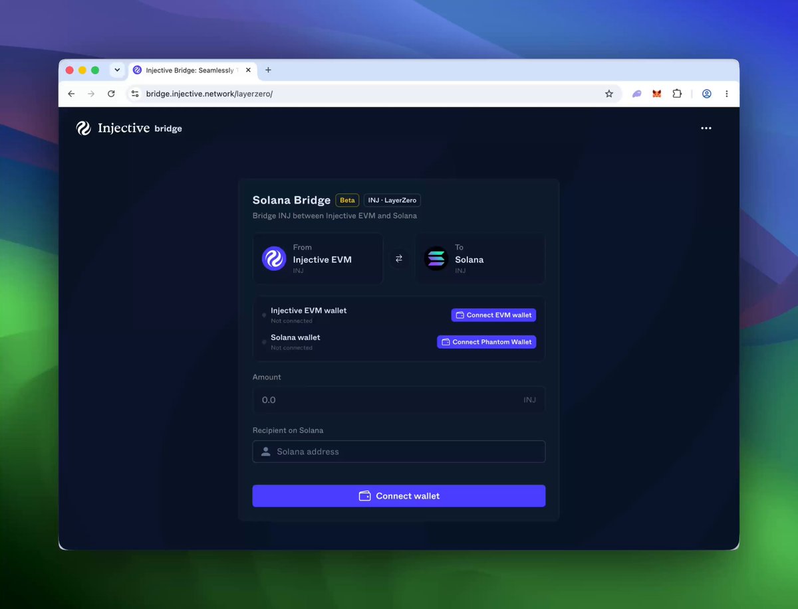Click the Injective bridge home link
Viewport: 798px width, 609px height.
click(x=129, y=128)
